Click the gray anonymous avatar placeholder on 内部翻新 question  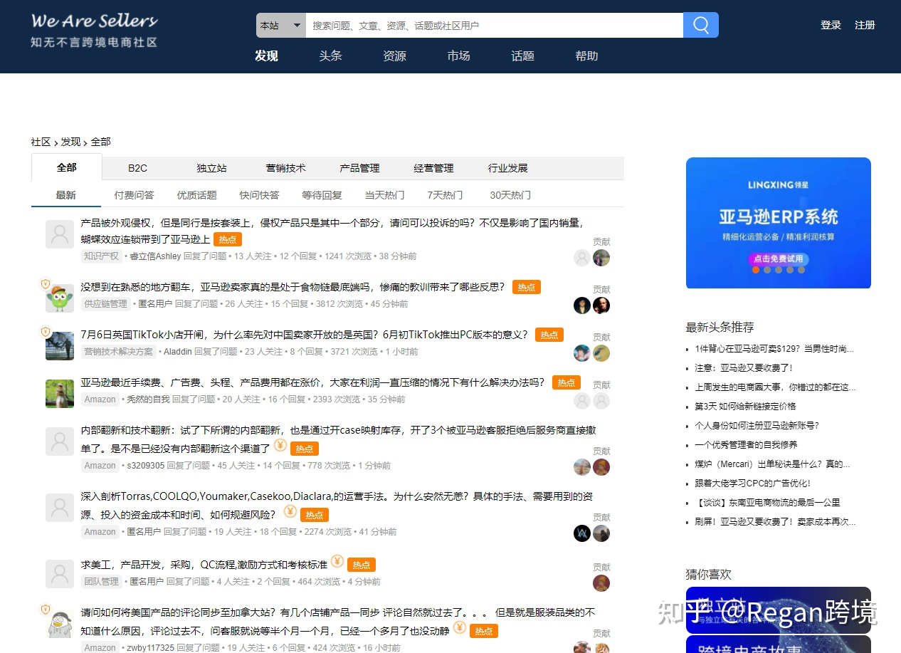59,441
